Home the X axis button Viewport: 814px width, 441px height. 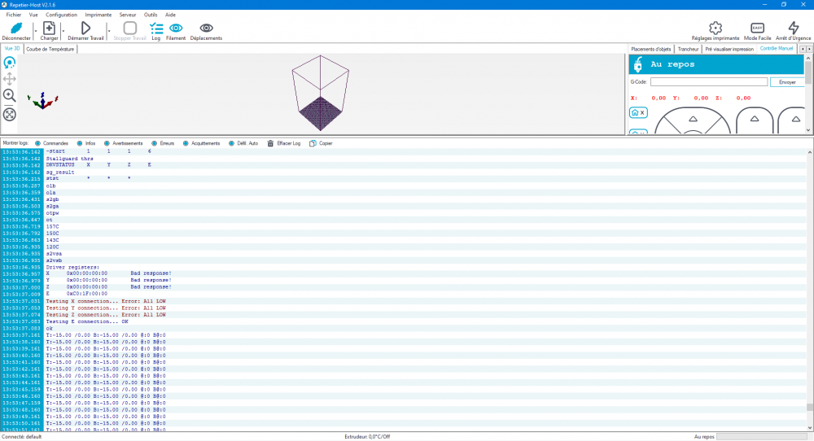pyautogui.click(x=638, y=112)
